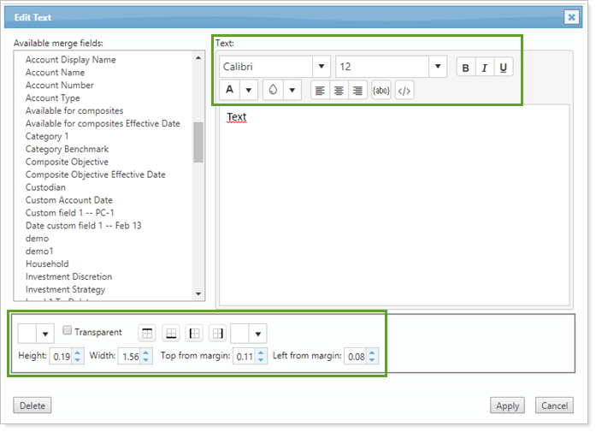596x432 pixels.
Task: Toggle underline formatting
Action: tap(503, 68)
